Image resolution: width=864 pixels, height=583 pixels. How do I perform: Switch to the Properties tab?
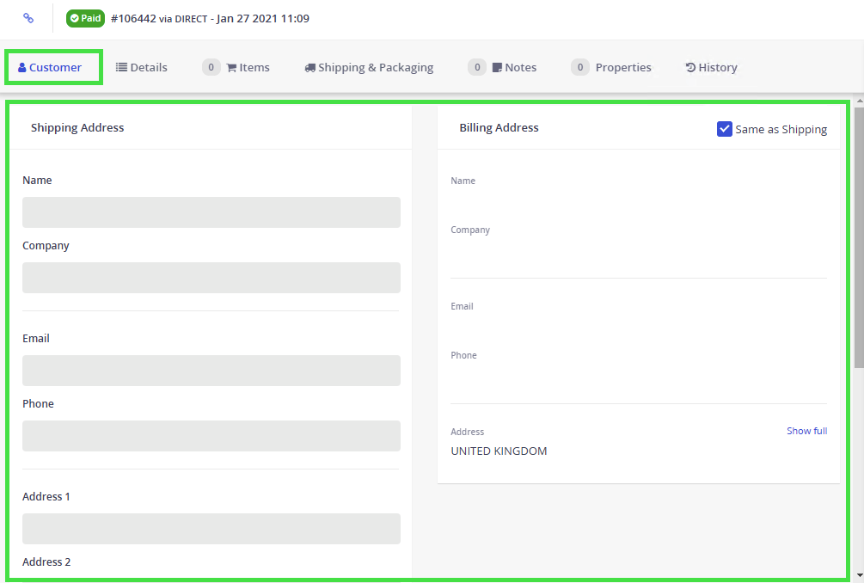(622, 67)
